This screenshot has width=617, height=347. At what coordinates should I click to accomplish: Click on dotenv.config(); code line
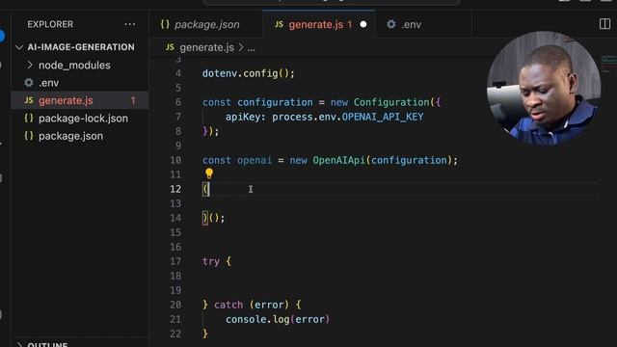249,73
